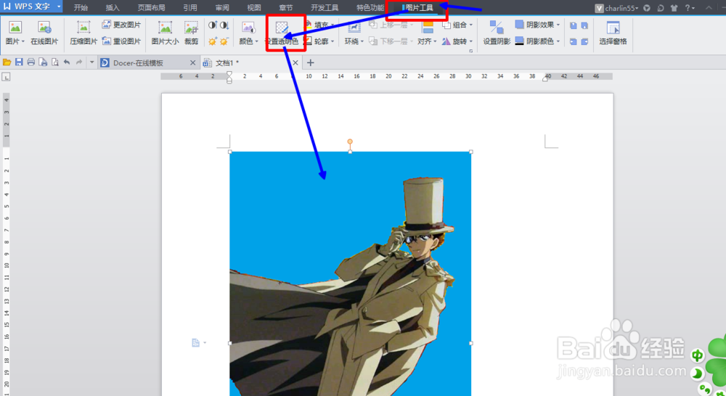Click the save disk icon
The width and height of the screenshot is (726, 396).
pos(19,62)
